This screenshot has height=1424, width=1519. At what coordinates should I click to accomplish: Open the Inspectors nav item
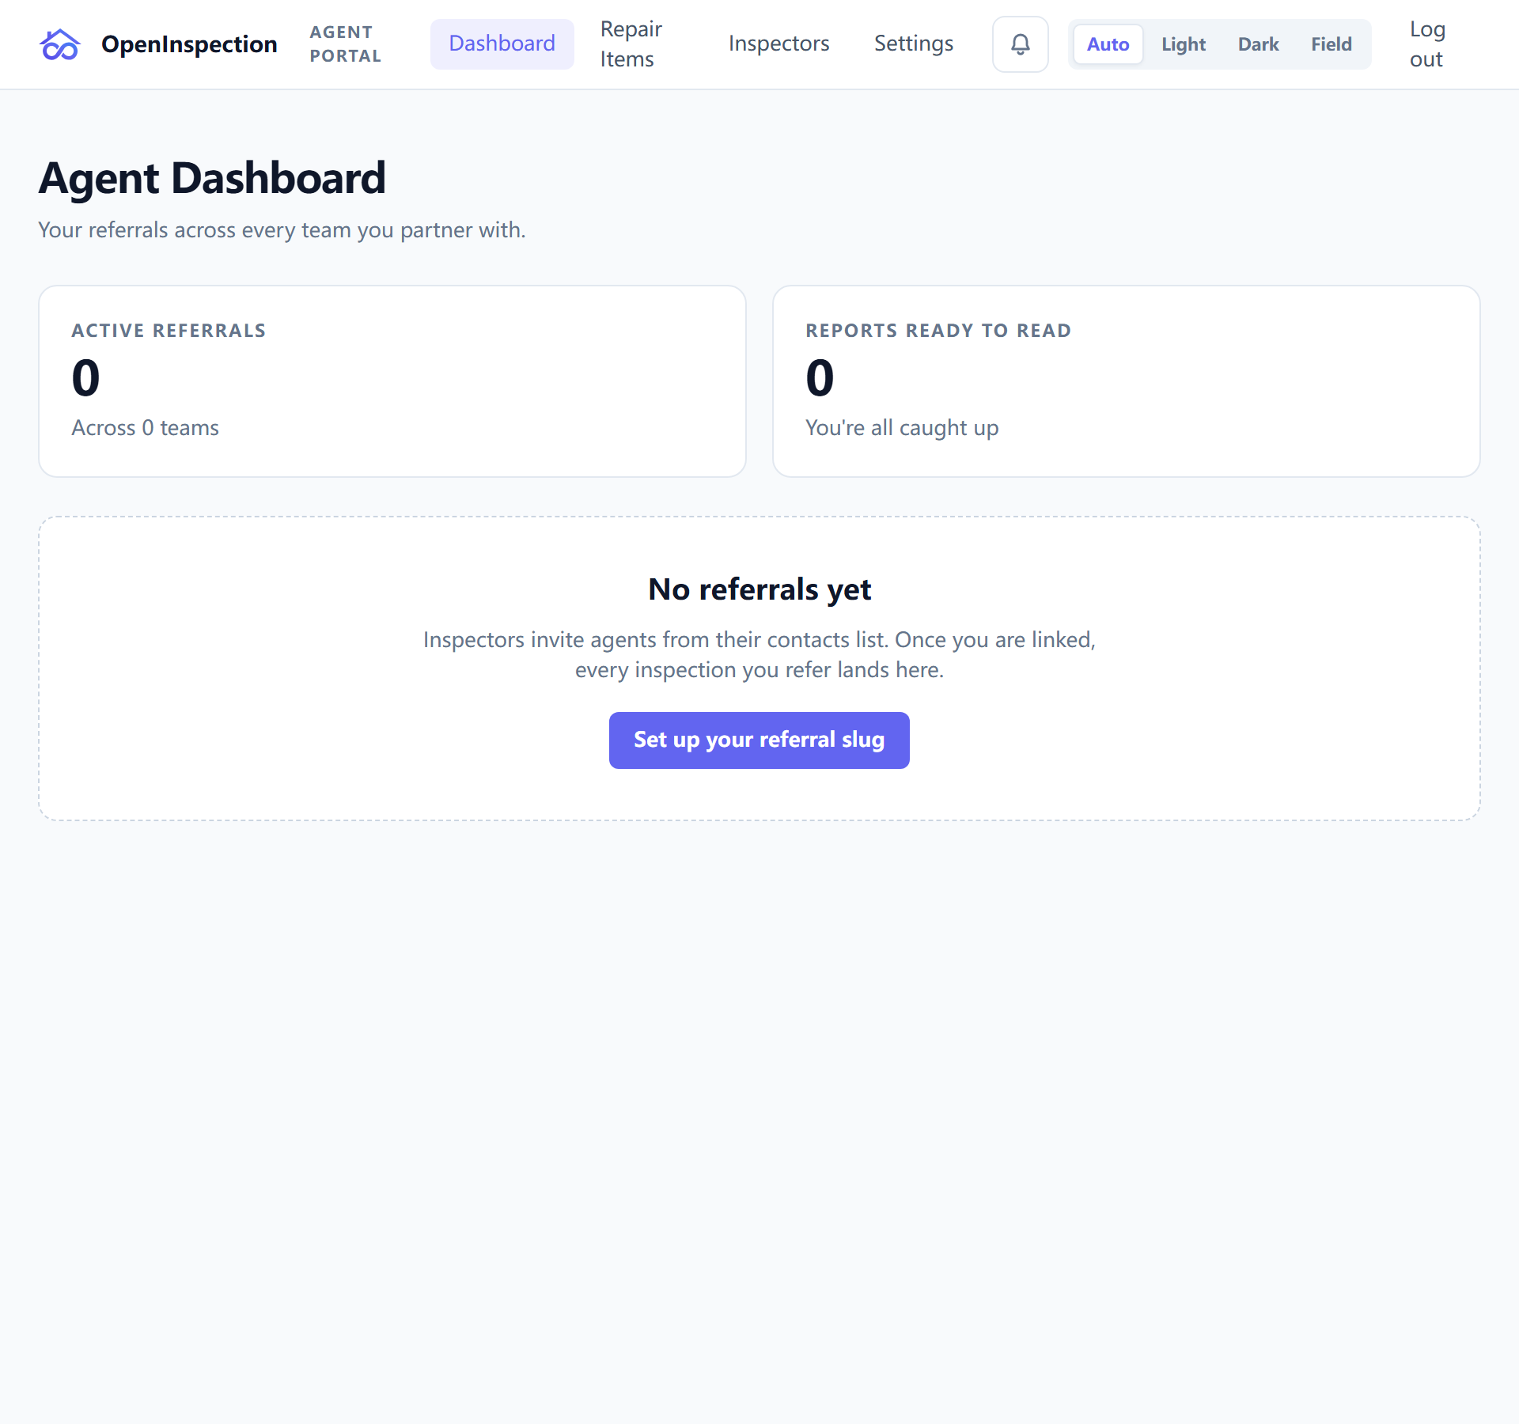click(778, 44)
